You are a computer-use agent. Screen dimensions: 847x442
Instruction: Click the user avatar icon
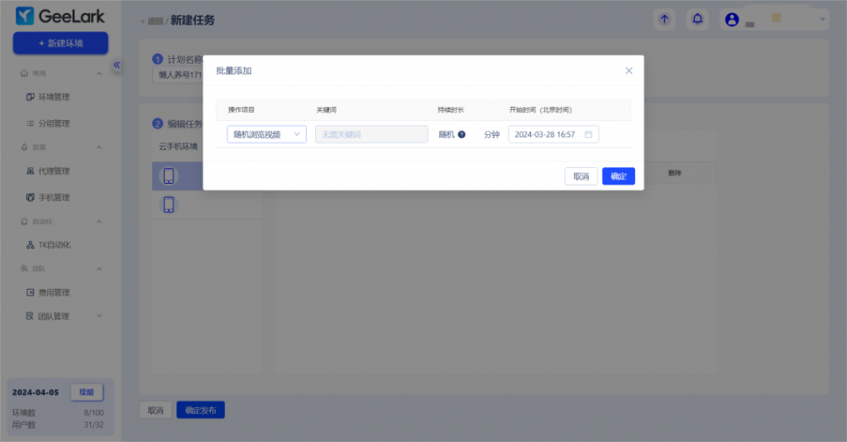point(732,20)
